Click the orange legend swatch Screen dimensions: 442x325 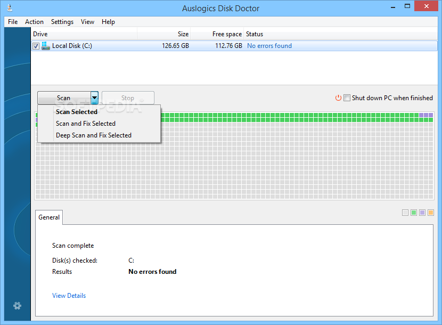coord(431,213)
